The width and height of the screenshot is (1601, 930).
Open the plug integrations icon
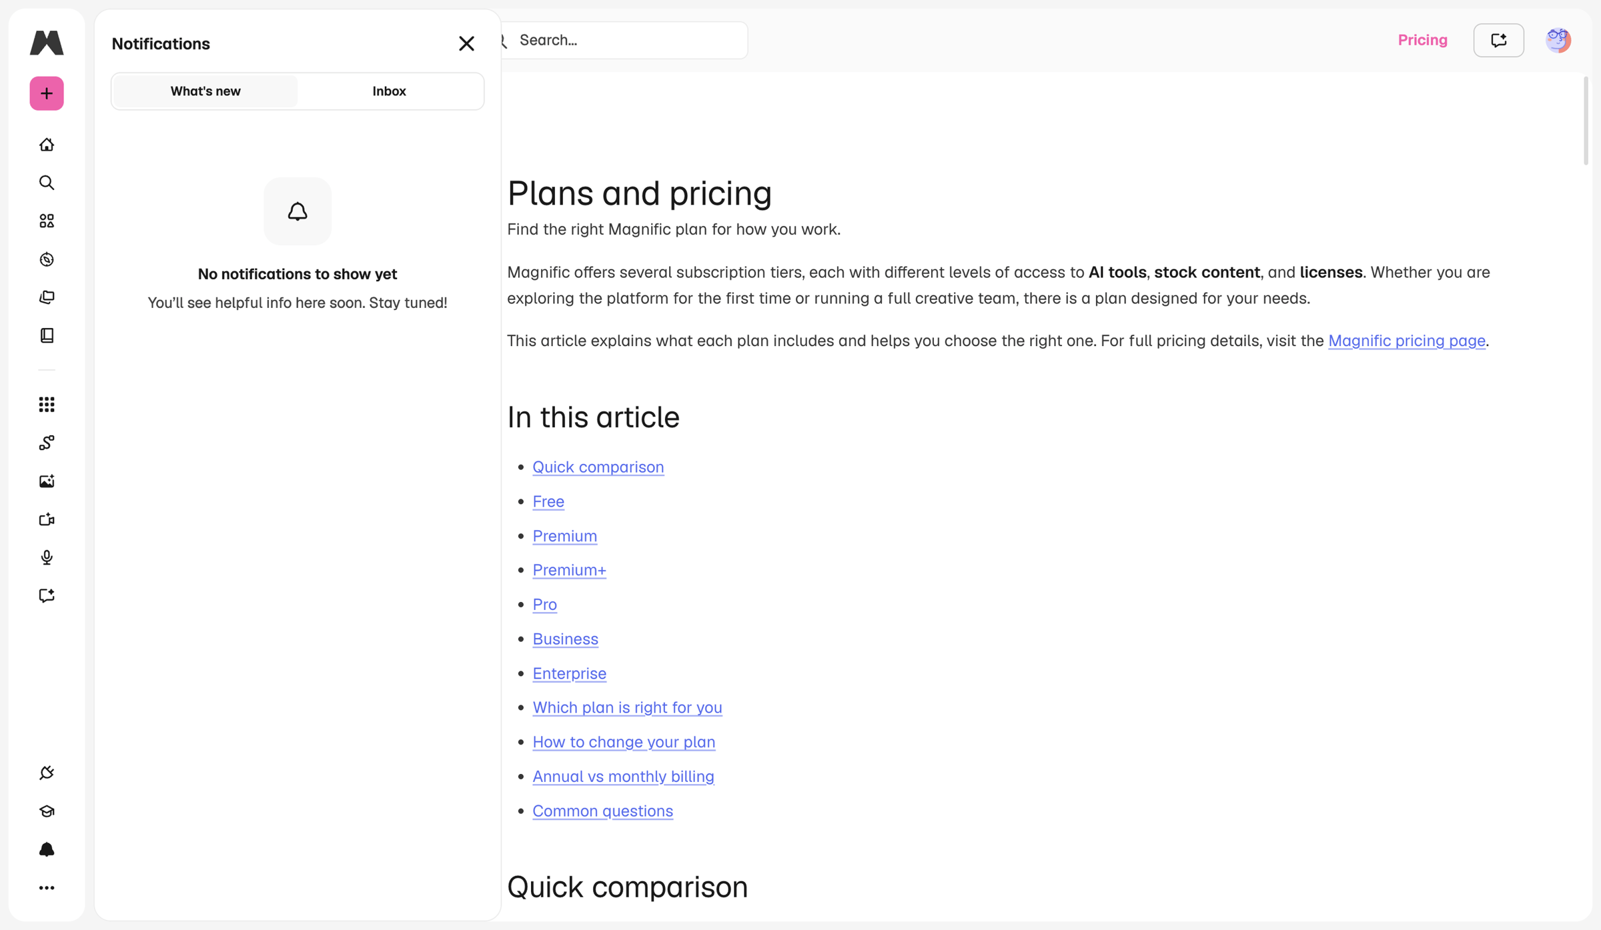[x=47, y=773]
